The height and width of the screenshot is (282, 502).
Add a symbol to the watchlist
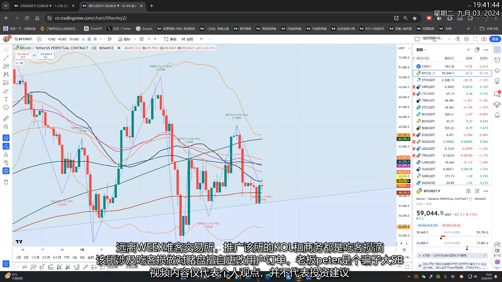click(468, 50)
